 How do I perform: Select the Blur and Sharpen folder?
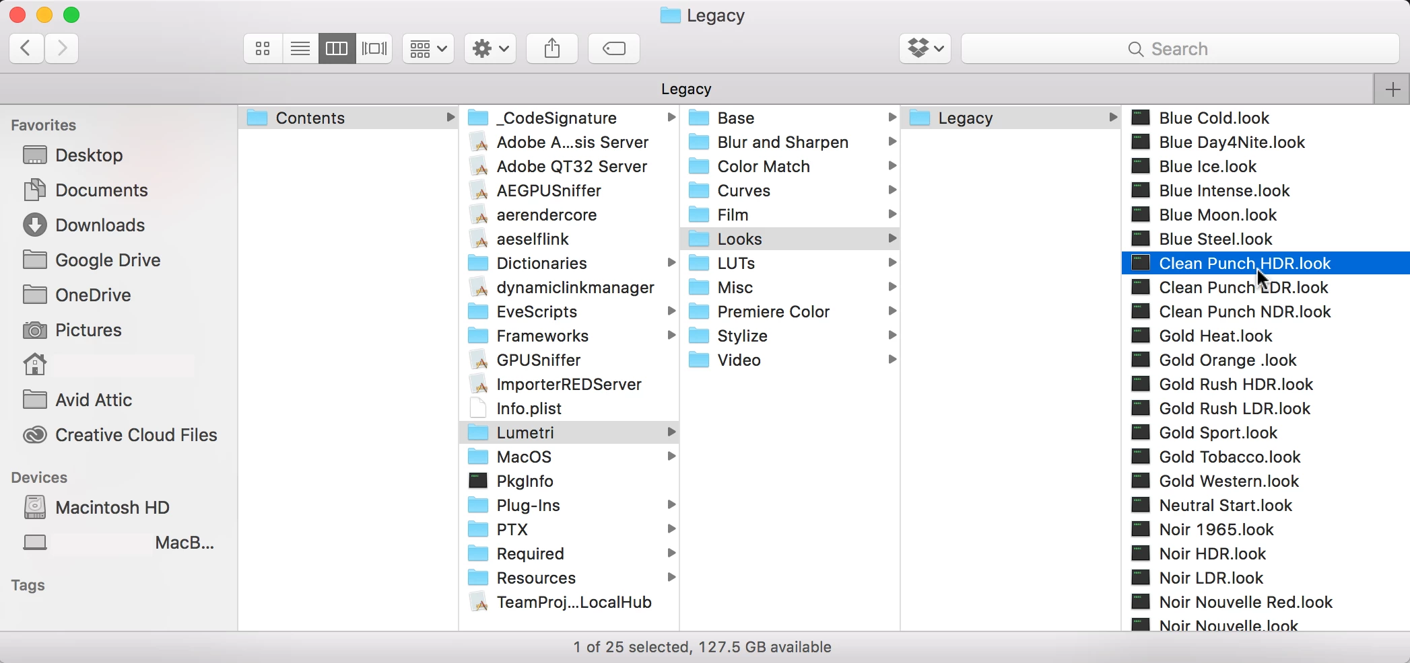(x=791, y=142)
